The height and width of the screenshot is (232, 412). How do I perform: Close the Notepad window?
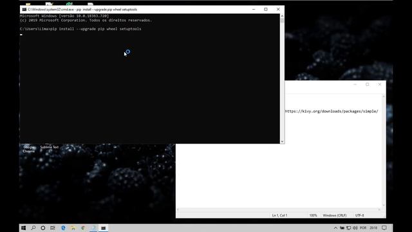(x=380, y=84)
